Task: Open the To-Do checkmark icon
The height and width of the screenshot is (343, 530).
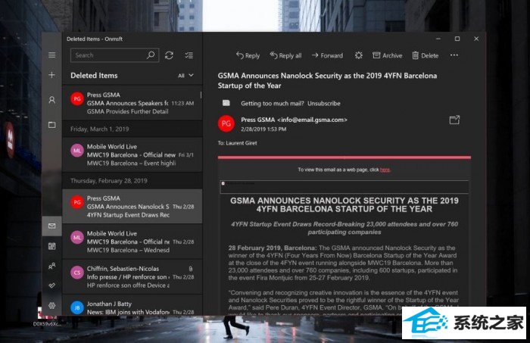Action: tap(51, 285)
